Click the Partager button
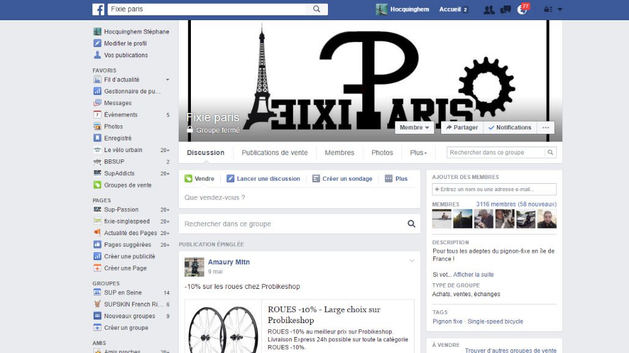629x353 pixels. tap(462, 128)
